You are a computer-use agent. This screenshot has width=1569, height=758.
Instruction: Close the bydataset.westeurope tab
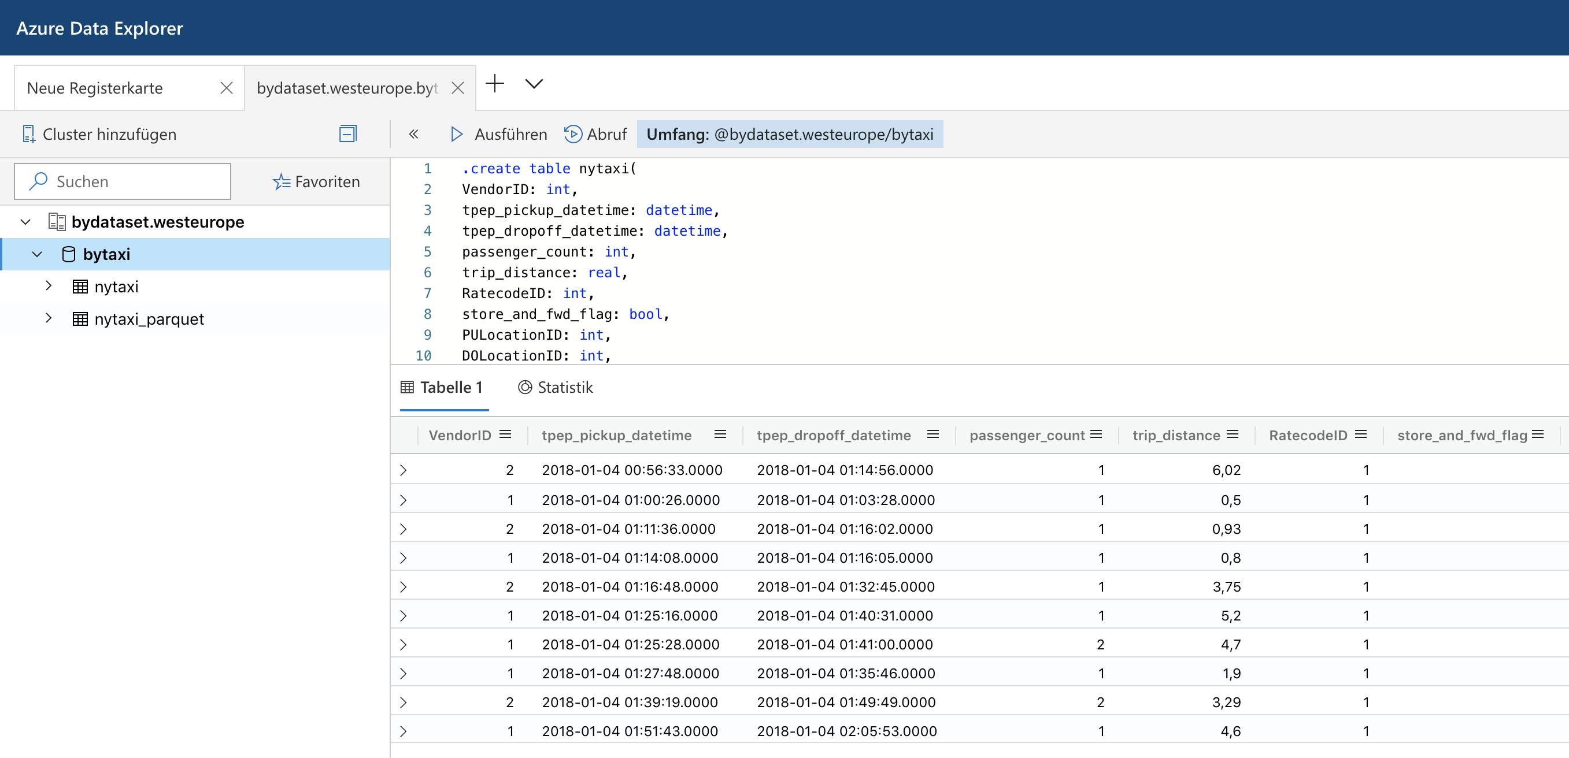tap(457, 88)
